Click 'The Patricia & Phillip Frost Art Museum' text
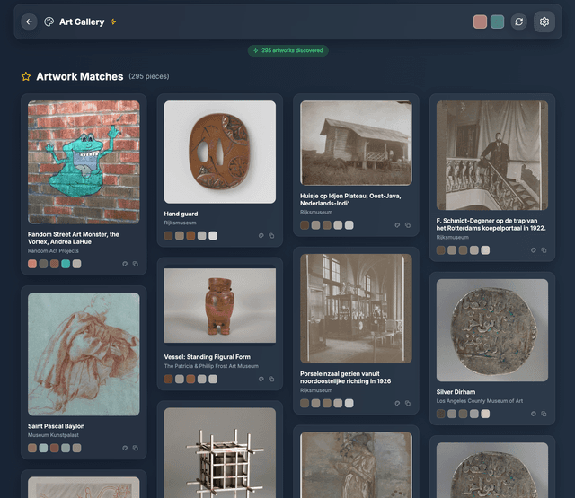 point(211,366)
